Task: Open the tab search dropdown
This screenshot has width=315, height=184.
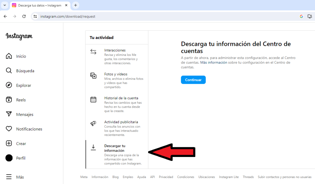Action: click(x=5, y=5)
